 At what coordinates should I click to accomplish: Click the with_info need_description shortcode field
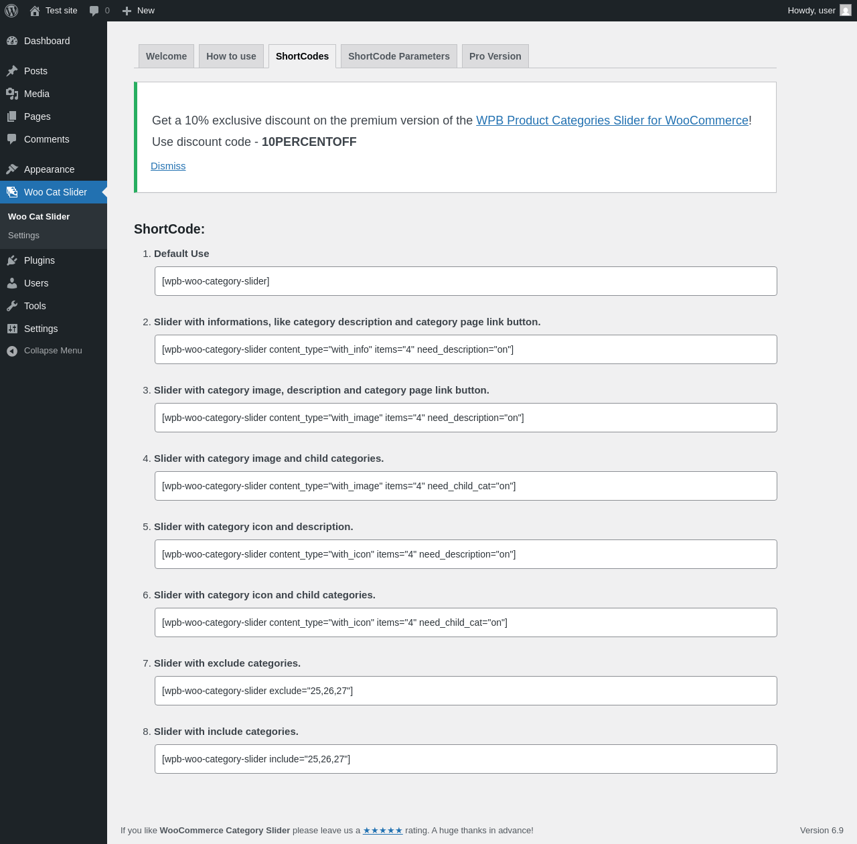466,349
